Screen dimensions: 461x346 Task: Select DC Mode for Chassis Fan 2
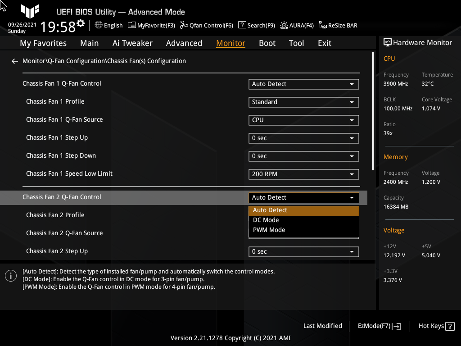(x=303, y=220)
